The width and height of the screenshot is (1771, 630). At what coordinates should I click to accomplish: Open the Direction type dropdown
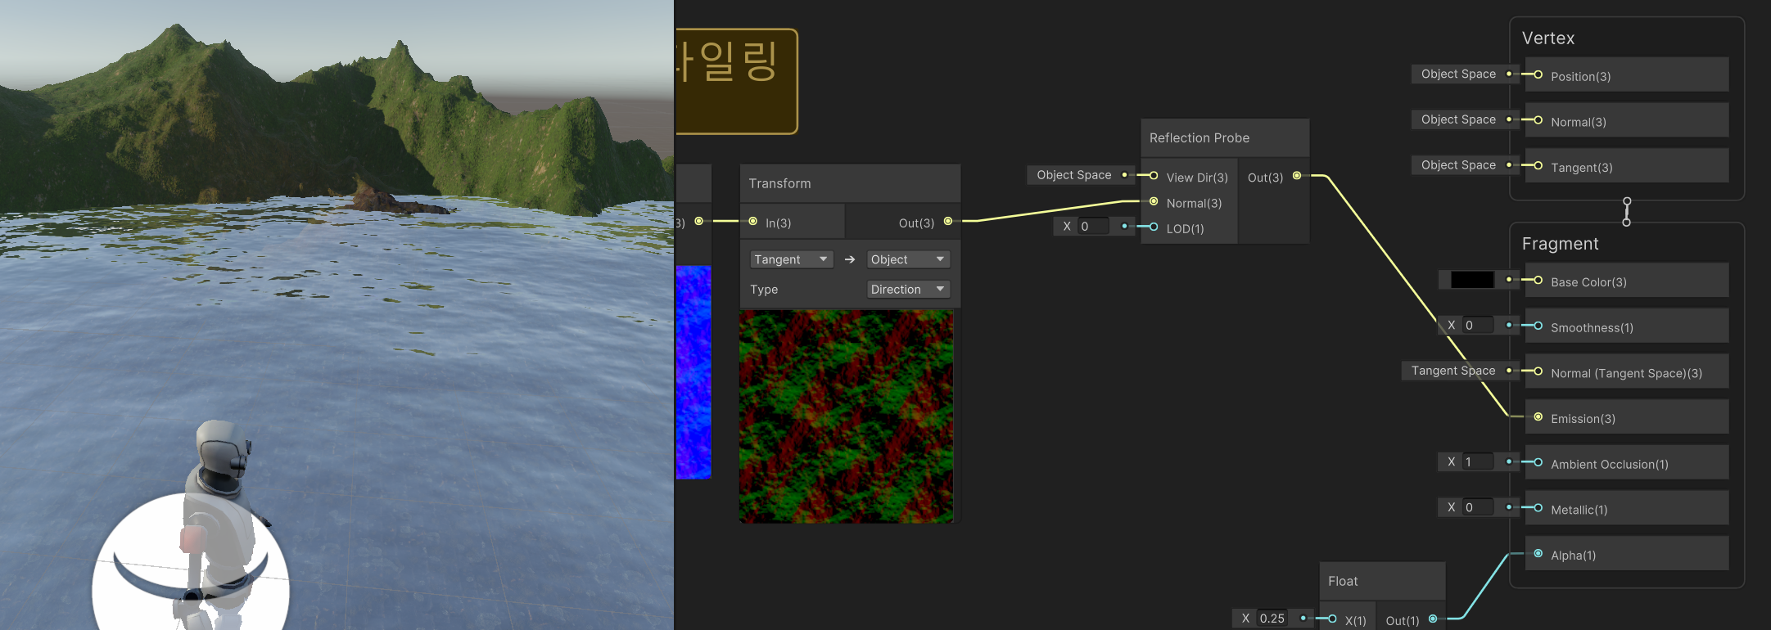(908, 290)
